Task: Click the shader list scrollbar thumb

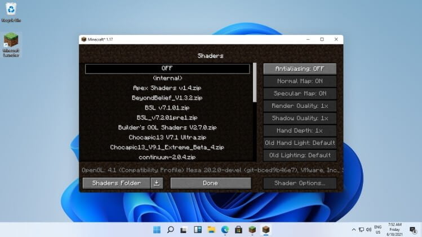Action: point(255,83)
